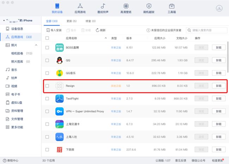
Task: Open 虚拟U盘 in the sidebar
Action: point(20,103)
